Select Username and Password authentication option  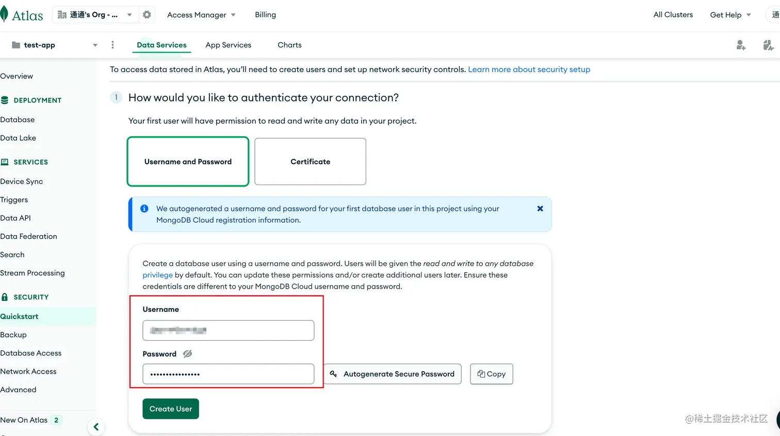(188, 161)
